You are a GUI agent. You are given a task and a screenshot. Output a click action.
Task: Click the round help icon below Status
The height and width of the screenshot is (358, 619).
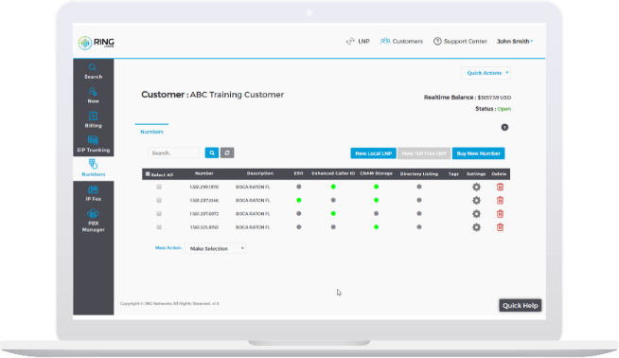pyautogui.click(x=504, y=127)
